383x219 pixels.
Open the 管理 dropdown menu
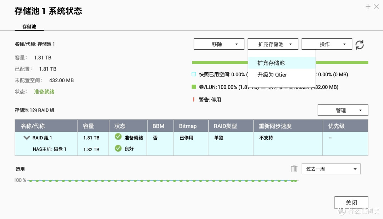point(343,110)
